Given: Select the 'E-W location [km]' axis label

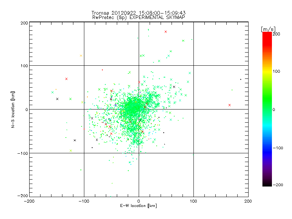Looking at the screenshot, I should [138, 205].
